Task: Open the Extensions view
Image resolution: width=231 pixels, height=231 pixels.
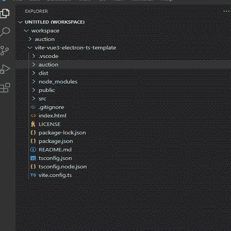Action: pos(5,88)
